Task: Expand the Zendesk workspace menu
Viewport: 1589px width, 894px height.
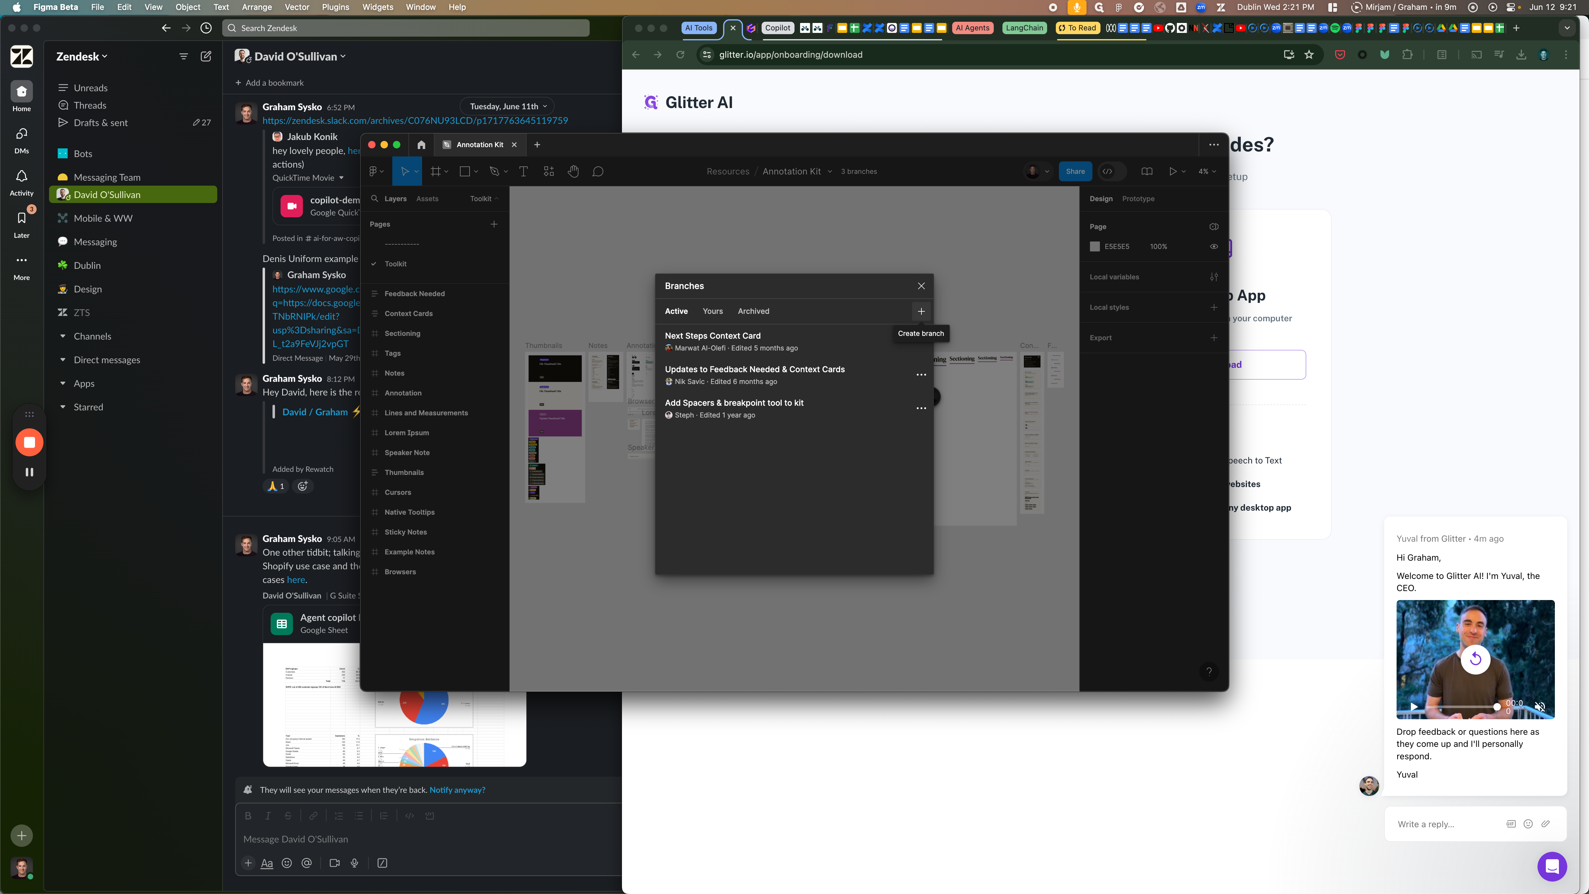Action: coord(81,56)
